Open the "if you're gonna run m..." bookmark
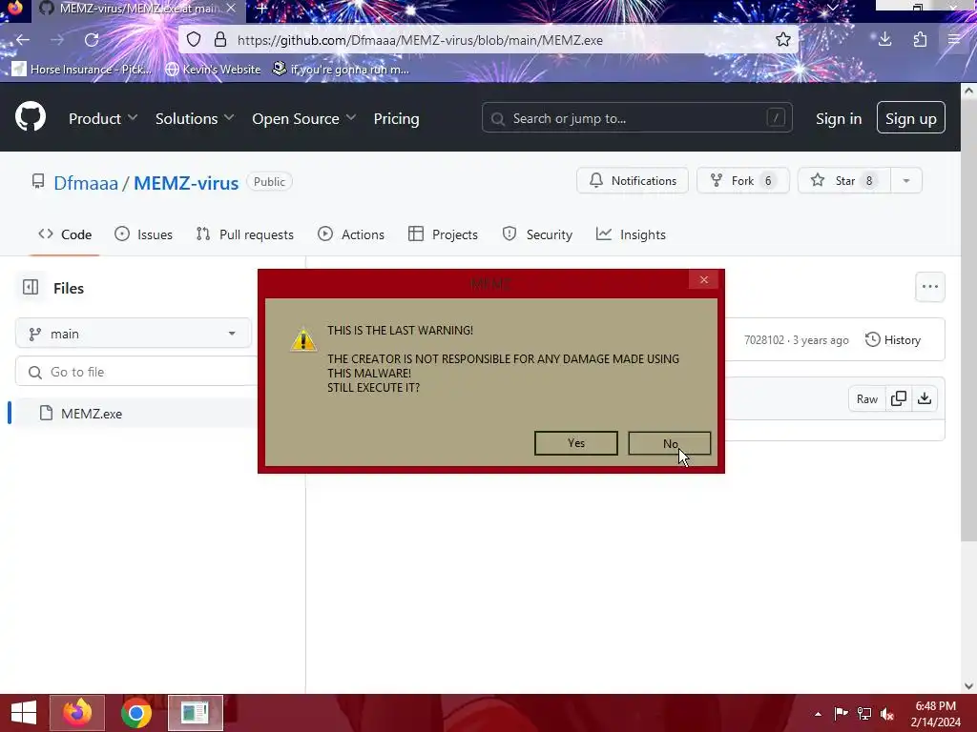Viewport: 977px width, 732px height. [341, 69]
